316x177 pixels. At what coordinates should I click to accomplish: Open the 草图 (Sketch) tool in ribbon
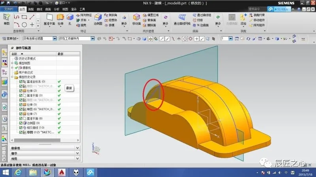pyautogui.click(x=6, y=18)
